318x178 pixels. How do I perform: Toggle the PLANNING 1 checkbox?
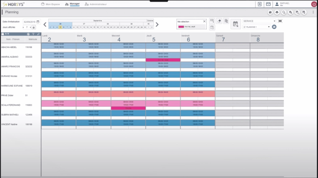coord(244,27)
